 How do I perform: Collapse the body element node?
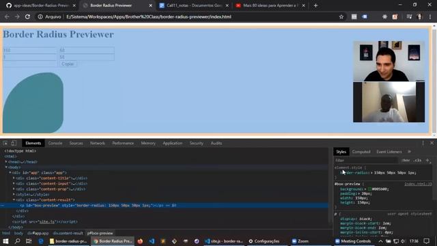click(x=6, y=167)
